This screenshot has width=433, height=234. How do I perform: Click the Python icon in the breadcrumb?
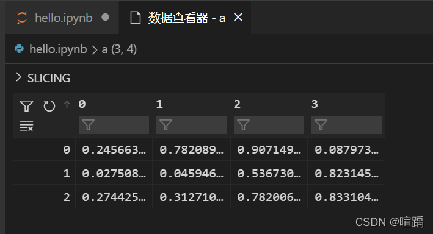point(20,49)
